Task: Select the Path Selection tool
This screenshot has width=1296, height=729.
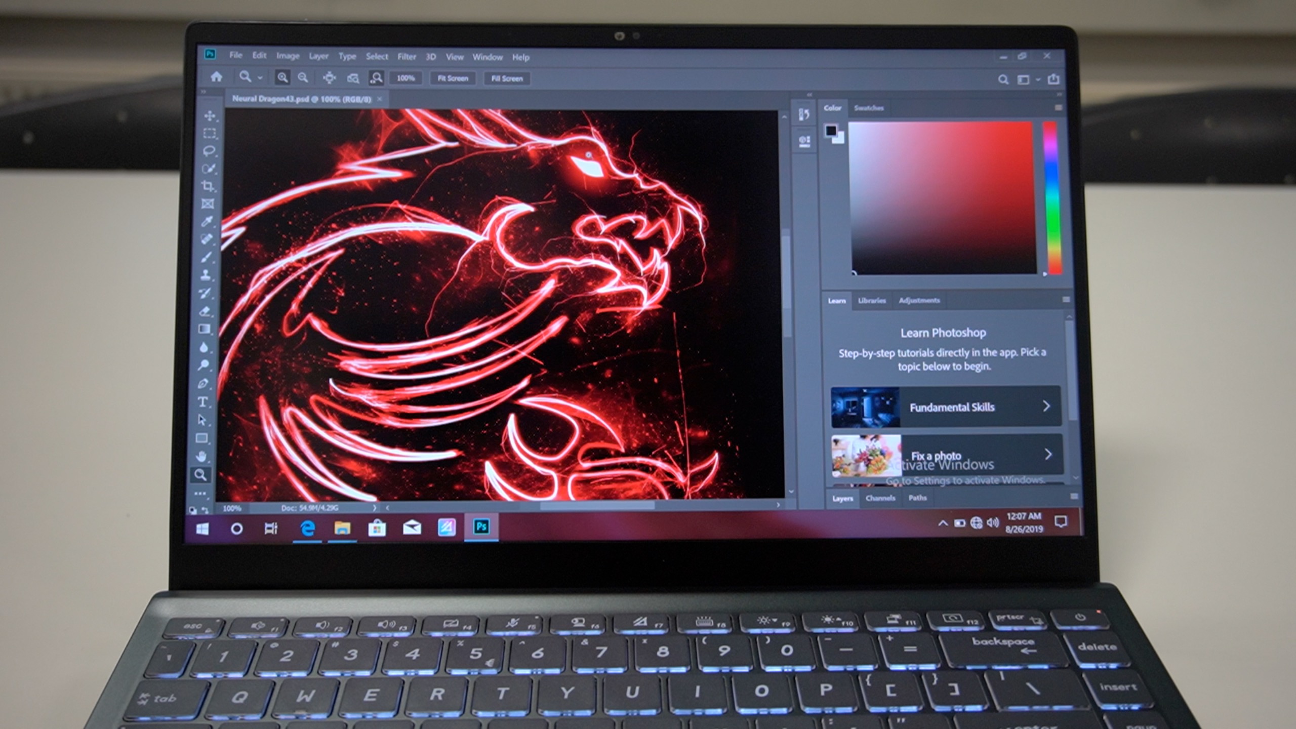Action: coord(202,420)
